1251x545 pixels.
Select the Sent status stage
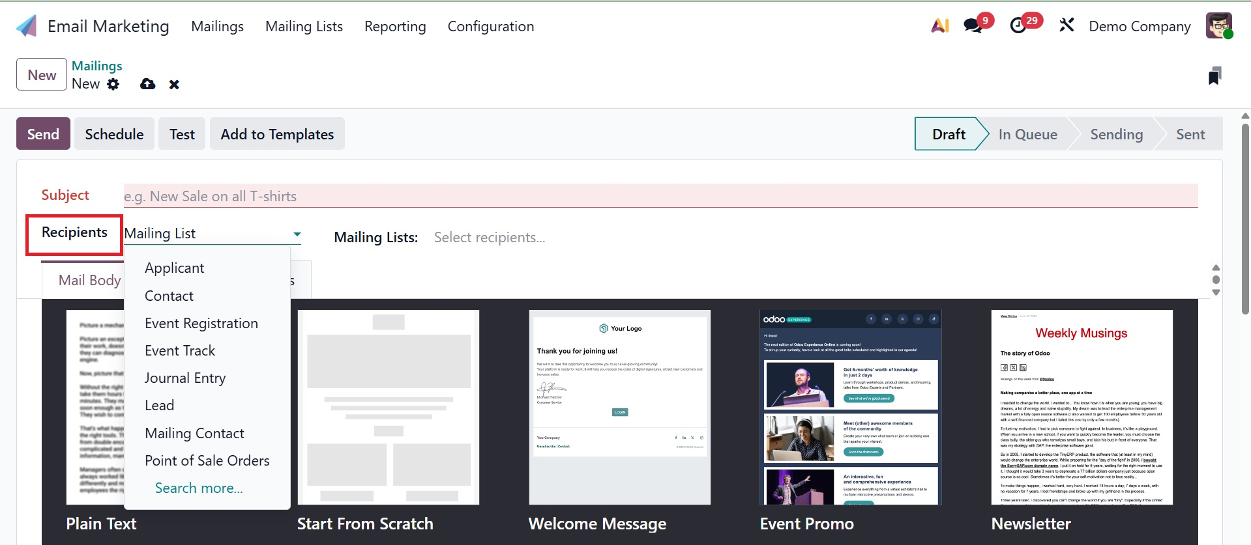[x=1190, y=134]
